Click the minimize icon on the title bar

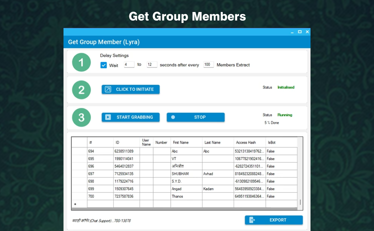click(x=292, y=32)
